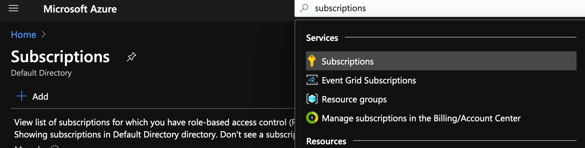
Task: Open Event Grid Subscriptions result
Action: tap(369, 80)
